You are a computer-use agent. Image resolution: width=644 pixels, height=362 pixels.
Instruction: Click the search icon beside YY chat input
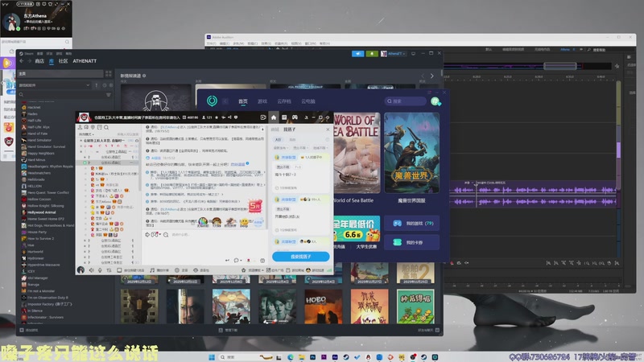(x=166, y=235)
